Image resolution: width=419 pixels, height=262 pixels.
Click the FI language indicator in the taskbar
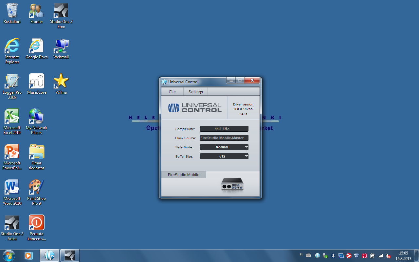[x=301, y=255]
